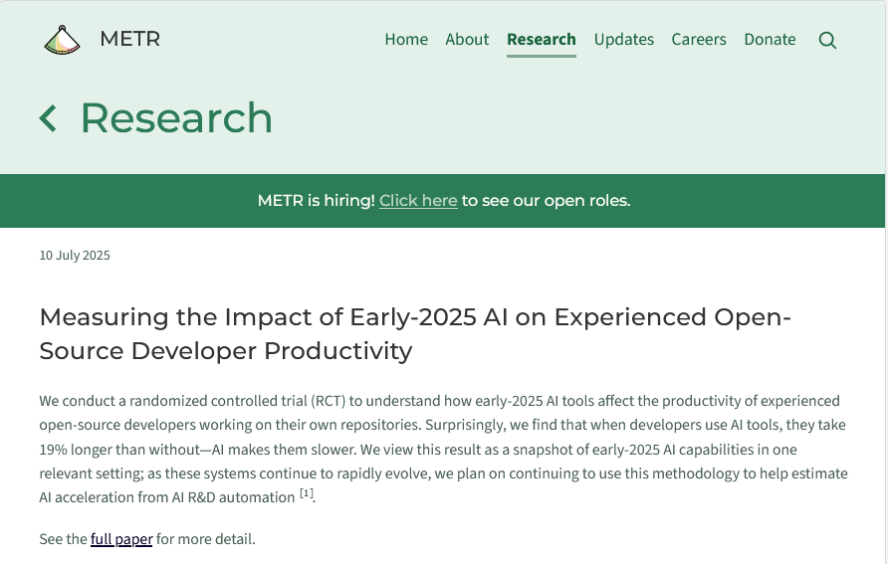Screen dimensions: 888x564
Task: Click the large Research page heading
Action: [176, 118]
